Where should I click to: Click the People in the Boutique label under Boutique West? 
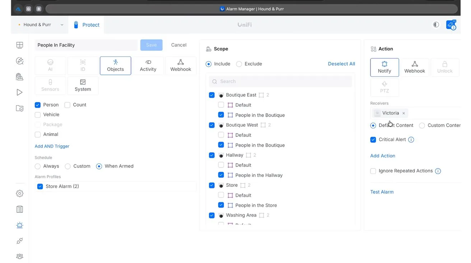click(x=260, y=145)
